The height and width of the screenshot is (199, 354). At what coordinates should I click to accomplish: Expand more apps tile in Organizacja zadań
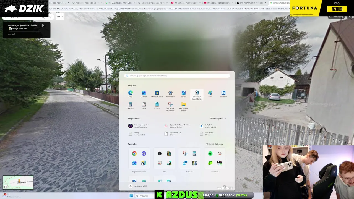tap(144, 163)
